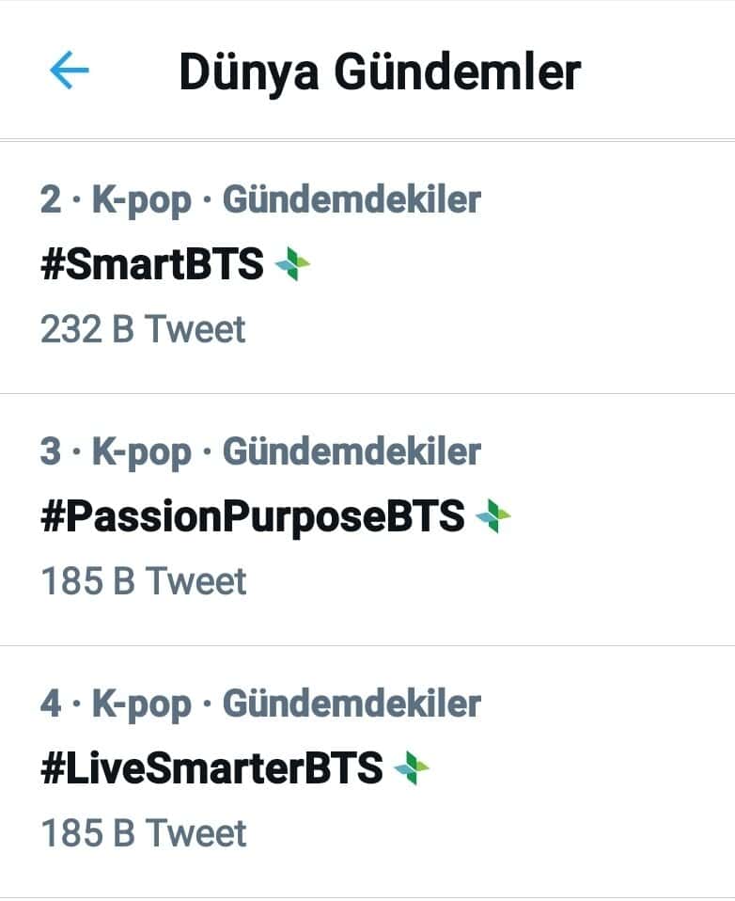Tap the 185 B Tweet count under #PassionPurposeBTS
Viewport: 735px width, 901px height.
point(143,581)
